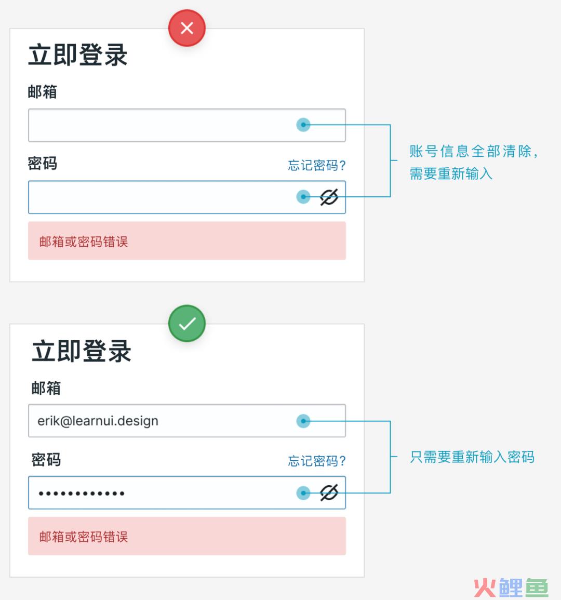
Task: Toggle password visibility in the empty password field
Action: pos(329,197)
